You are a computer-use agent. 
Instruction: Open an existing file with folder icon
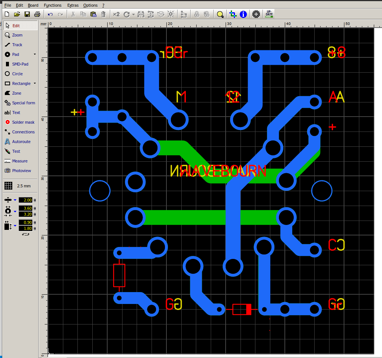point(17,14)
